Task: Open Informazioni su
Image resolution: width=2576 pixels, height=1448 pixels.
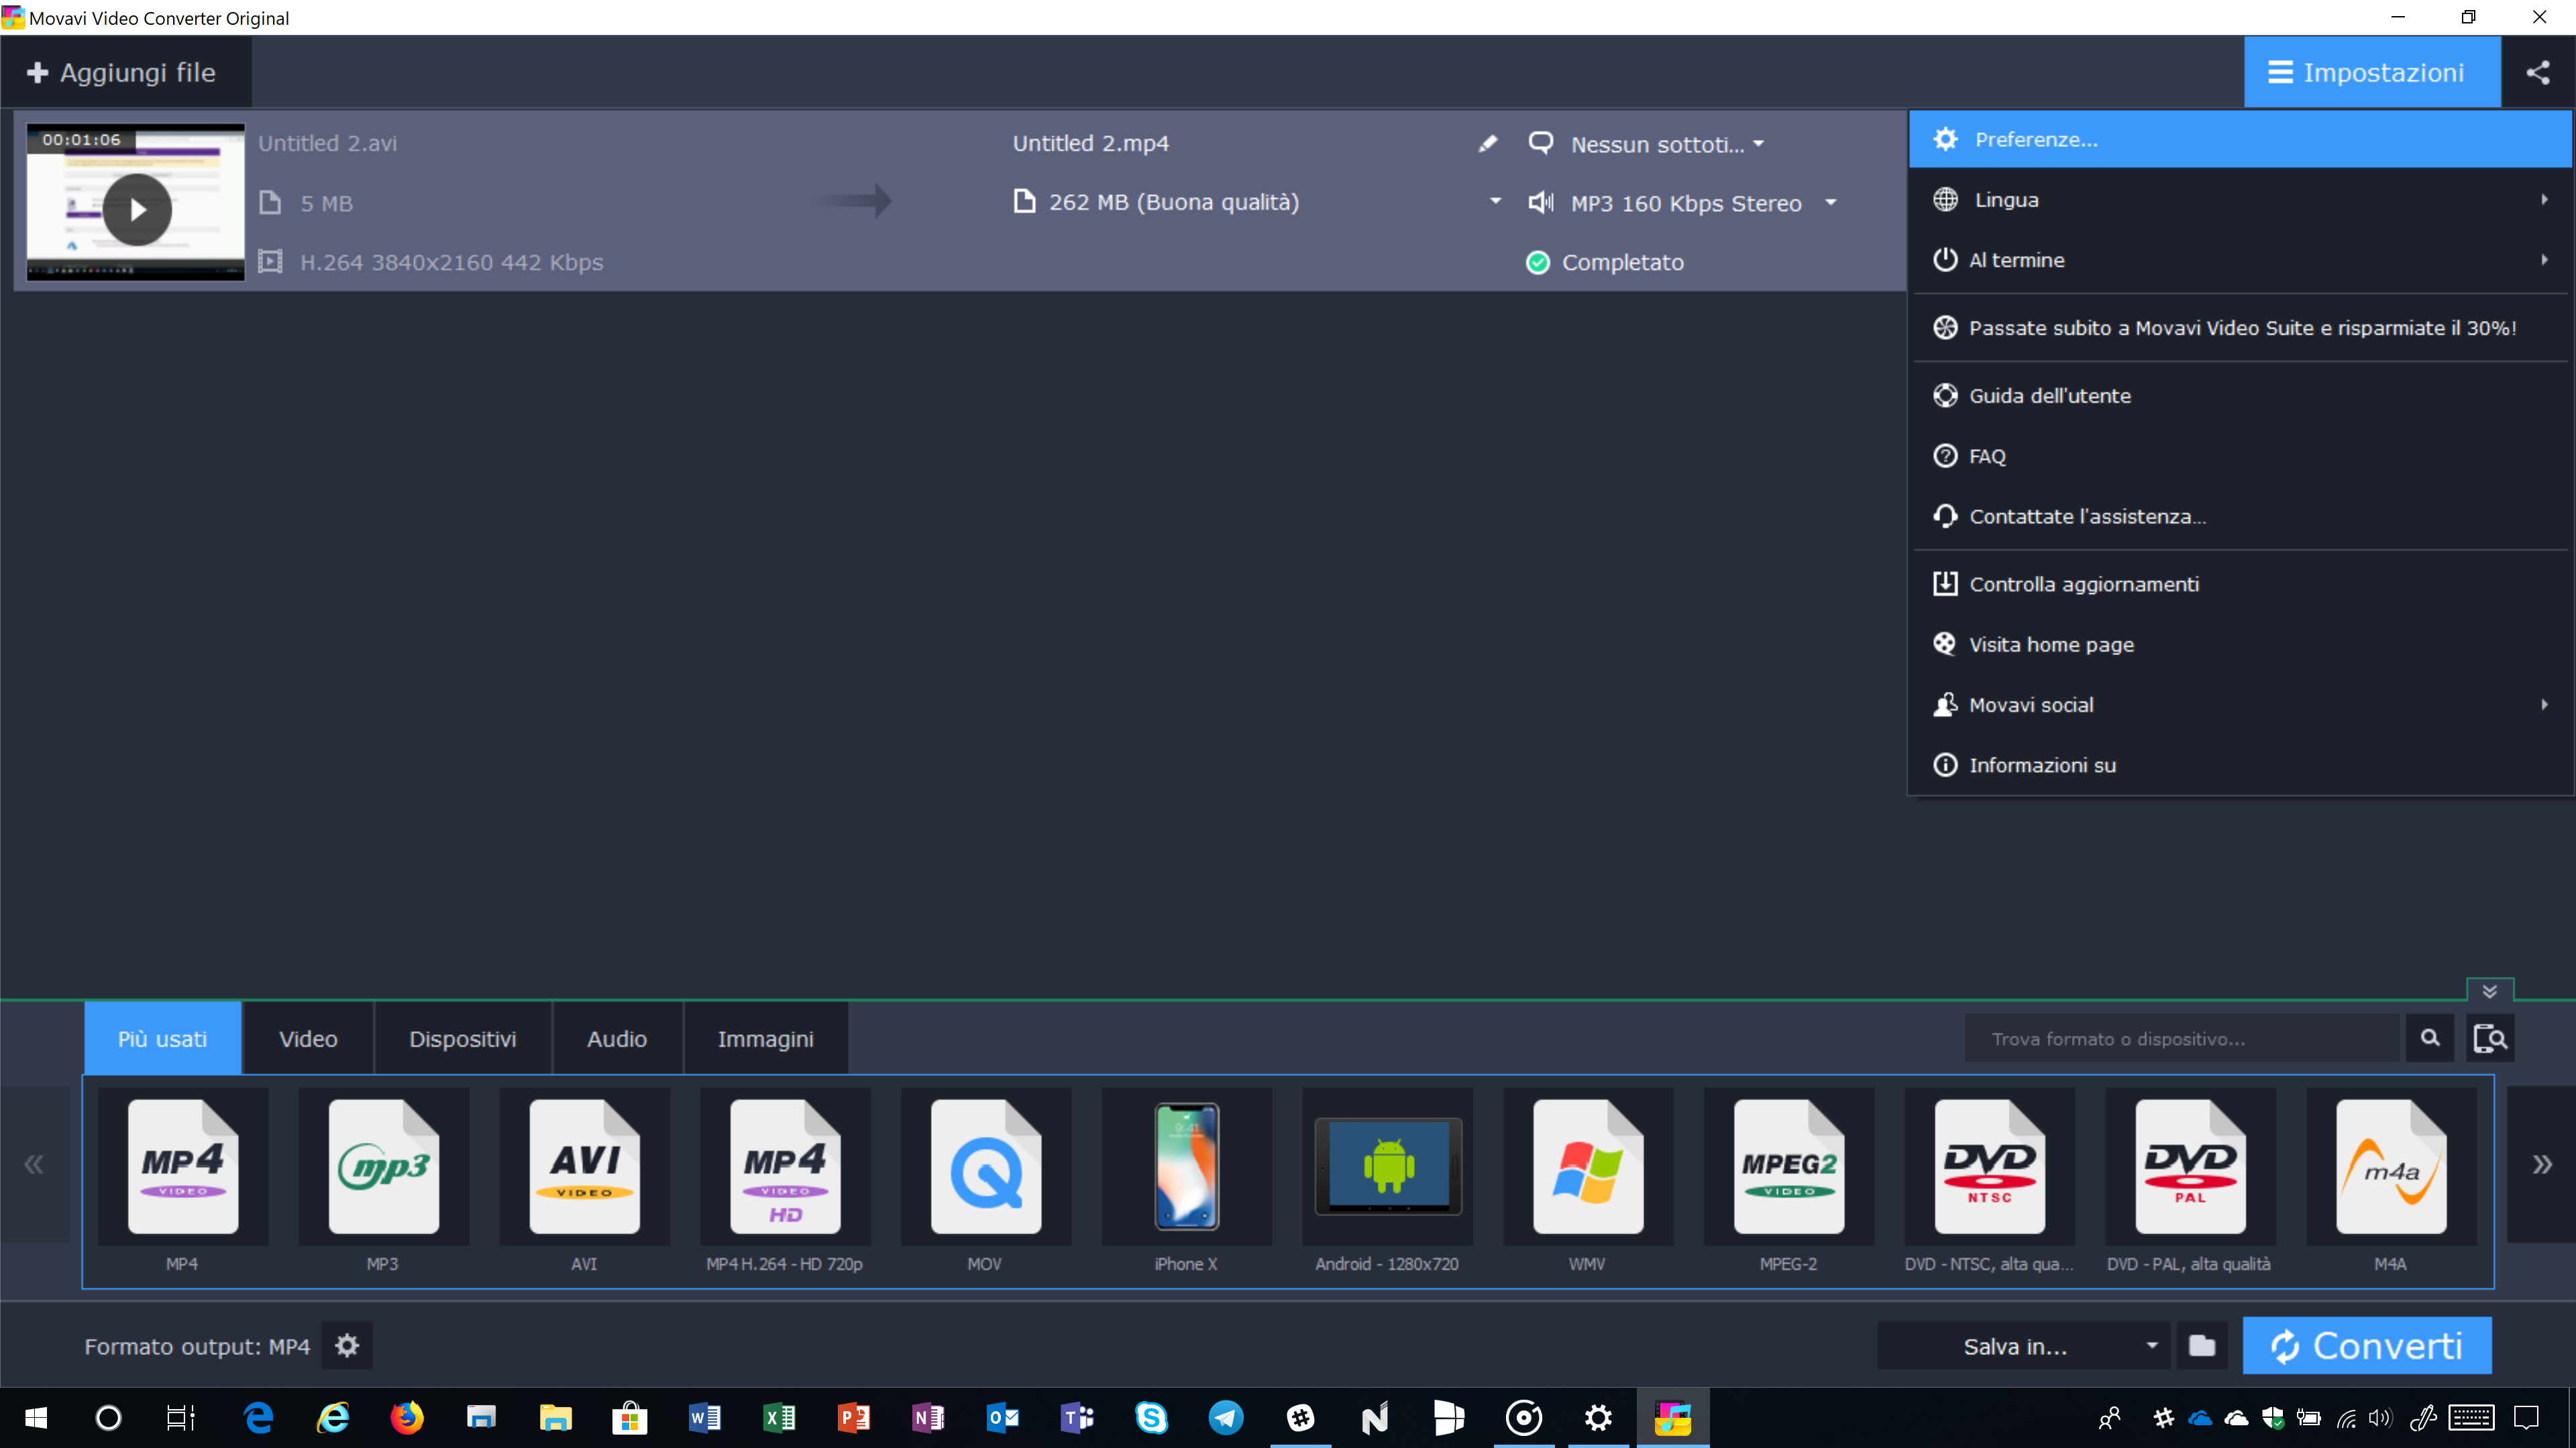Action: coord(2240,764)
